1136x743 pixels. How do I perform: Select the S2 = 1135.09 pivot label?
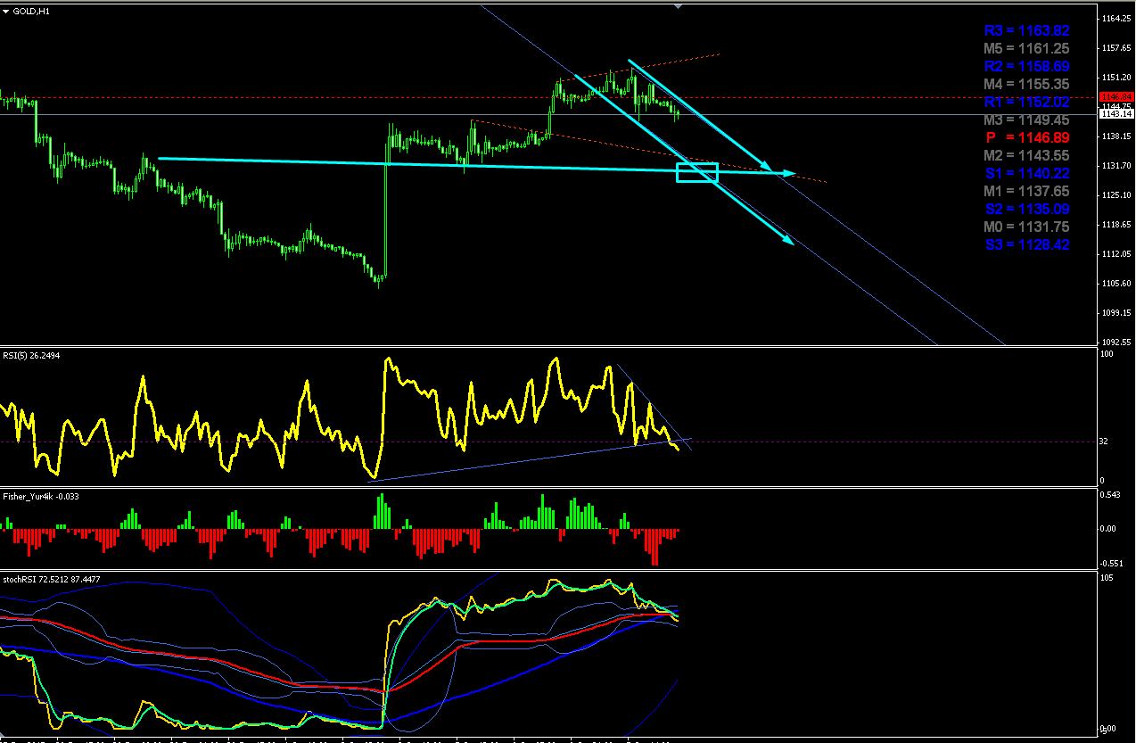pos(1027,209)
